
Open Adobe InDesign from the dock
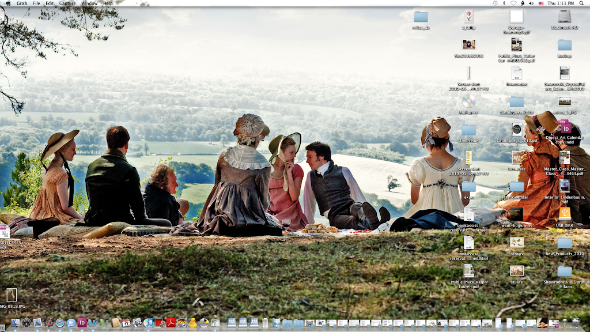click(82, 323)
